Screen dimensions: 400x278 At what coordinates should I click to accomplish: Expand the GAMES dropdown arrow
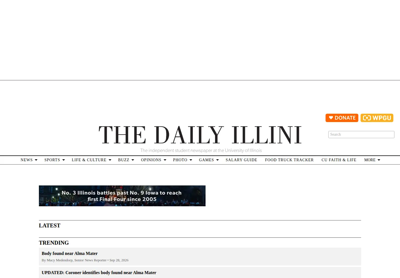click(217, 160)
